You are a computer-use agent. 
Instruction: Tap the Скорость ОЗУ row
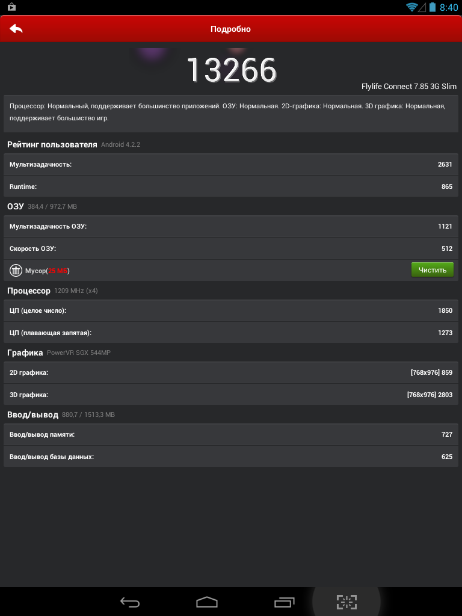click(x=231, y=248)
